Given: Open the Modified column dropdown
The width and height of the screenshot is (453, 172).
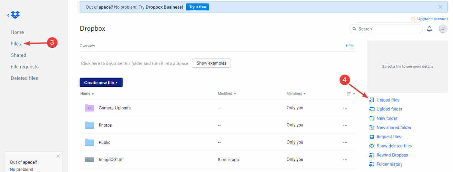Looking at the screenshot, I should coord(227,94).
